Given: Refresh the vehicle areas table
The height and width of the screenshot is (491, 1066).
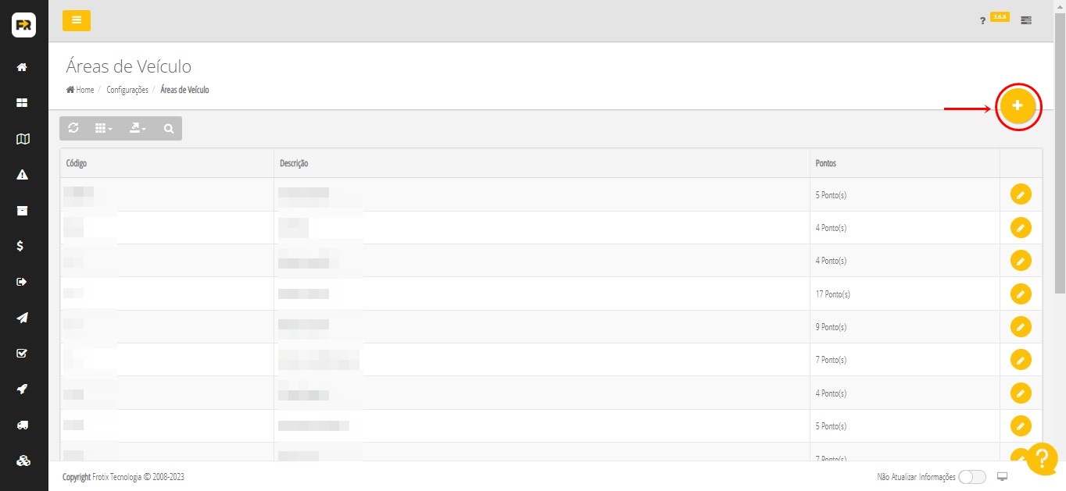Looking at the screenshot, I should (x=73, y=128).
